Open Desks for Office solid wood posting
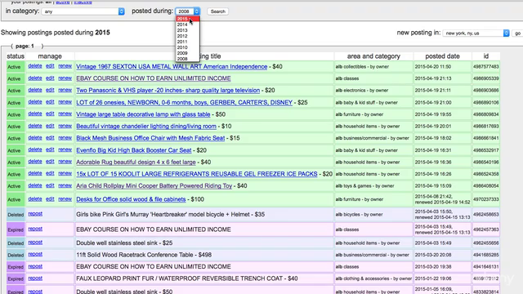This screenshot has height=294, width=523. point(131,199)
